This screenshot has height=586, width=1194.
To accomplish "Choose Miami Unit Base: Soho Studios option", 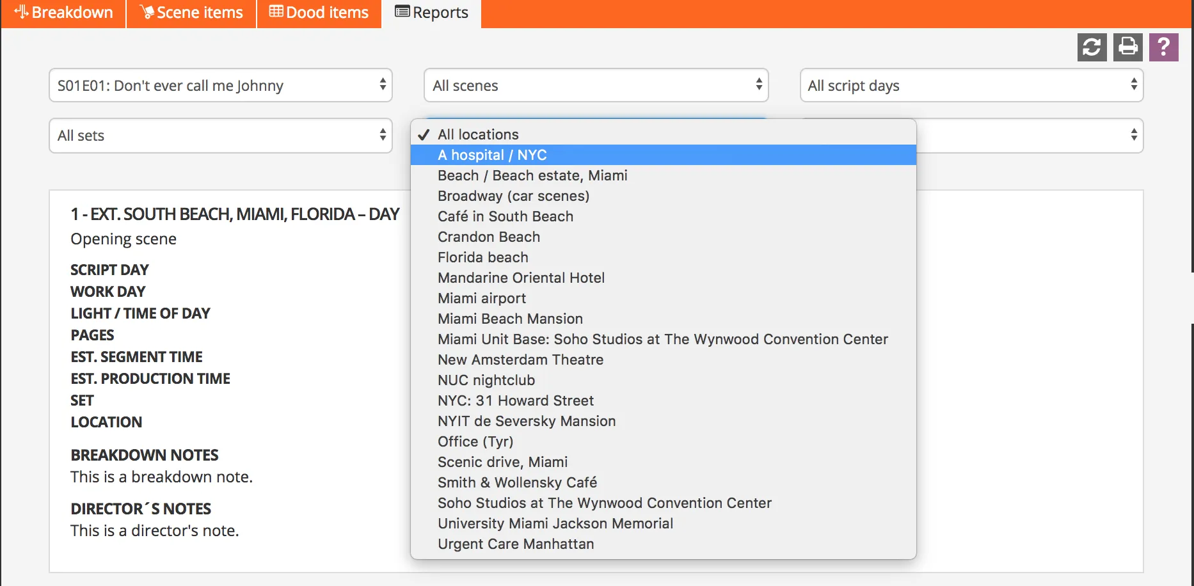I will [664, 339].
